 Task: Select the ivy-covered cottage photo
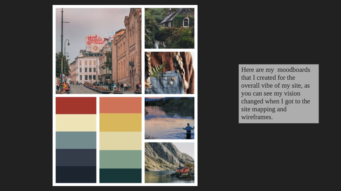(x=169, y=28)
